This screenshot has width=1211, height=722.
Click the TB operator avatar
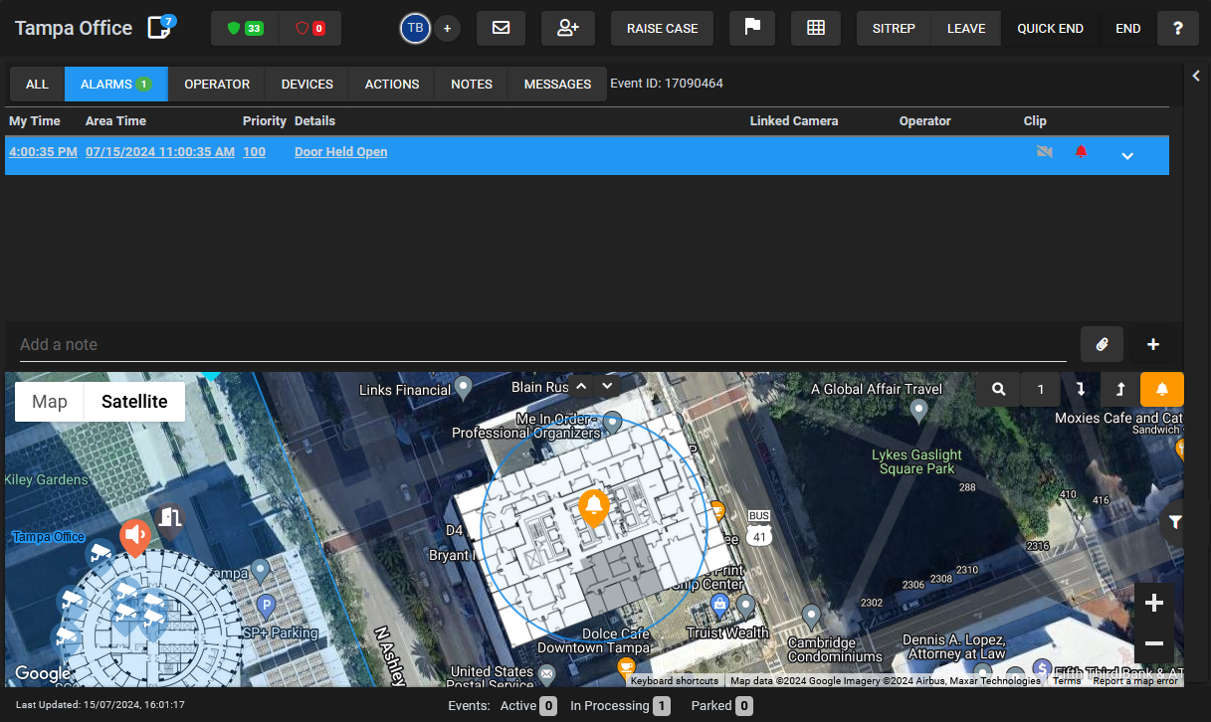point(415,29)
